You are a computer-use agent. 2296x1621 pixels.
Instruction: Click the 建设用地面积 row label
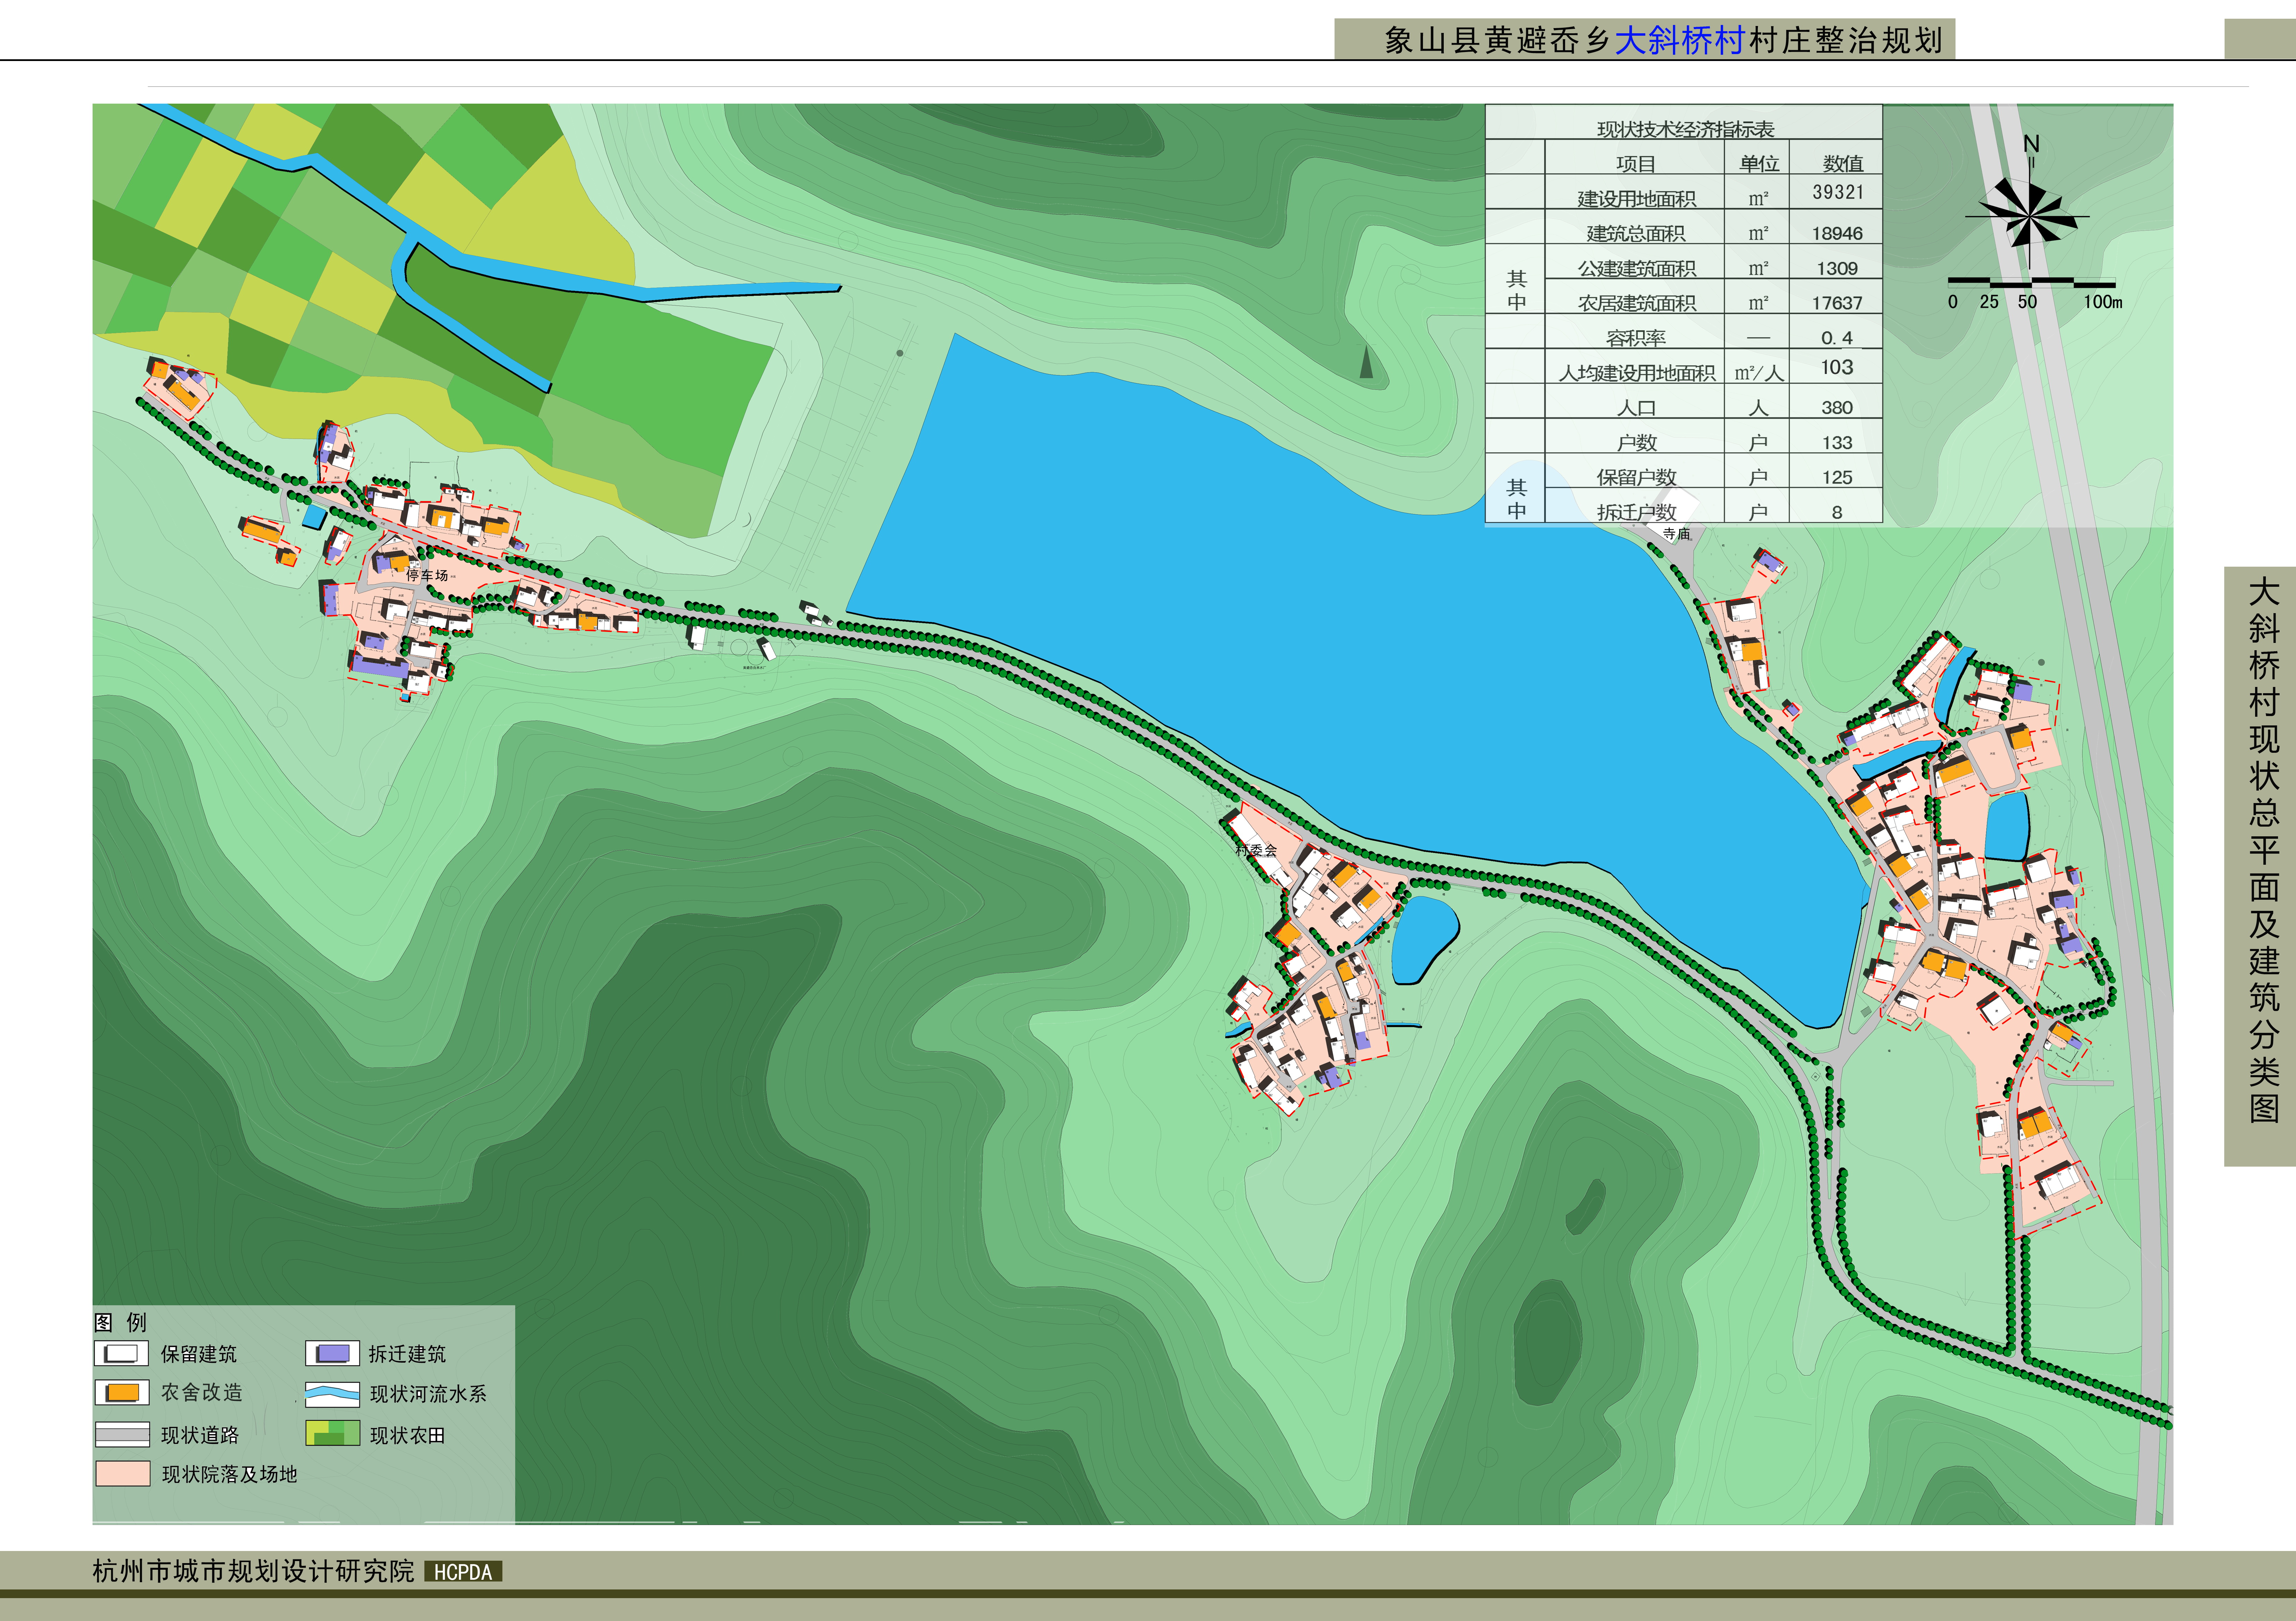[1637, 199]
